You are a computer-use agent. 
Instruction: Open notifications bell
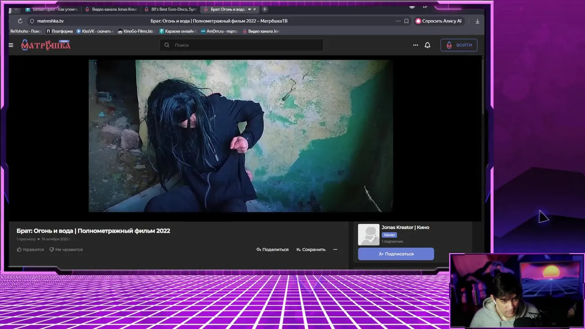(x=427, y=45)
